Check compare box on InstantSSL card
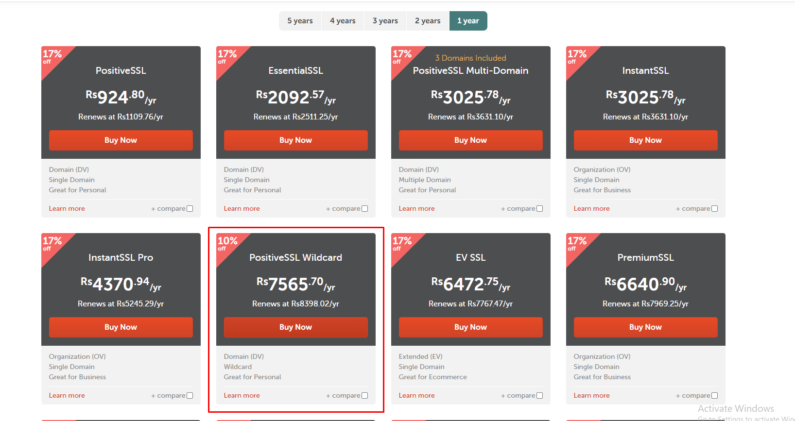This screenshot has width=795, height=421. click(715, 209)
